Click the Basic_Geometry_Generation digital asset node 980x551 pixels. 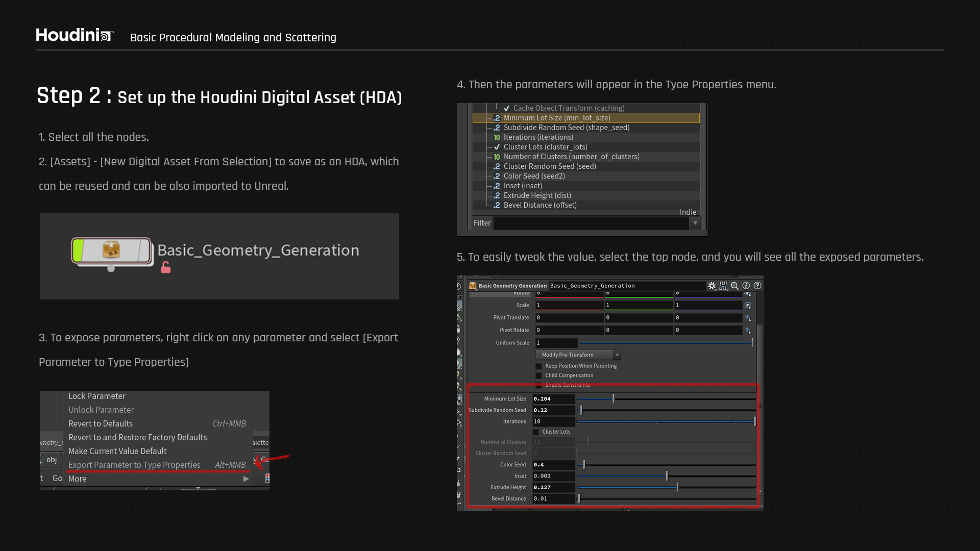click(x=111, y=251)
